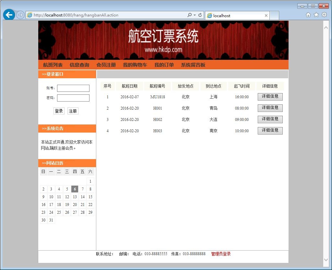Open the browser Home icon
The height and width of the screenshot is (270, 332).
point(308,15)
